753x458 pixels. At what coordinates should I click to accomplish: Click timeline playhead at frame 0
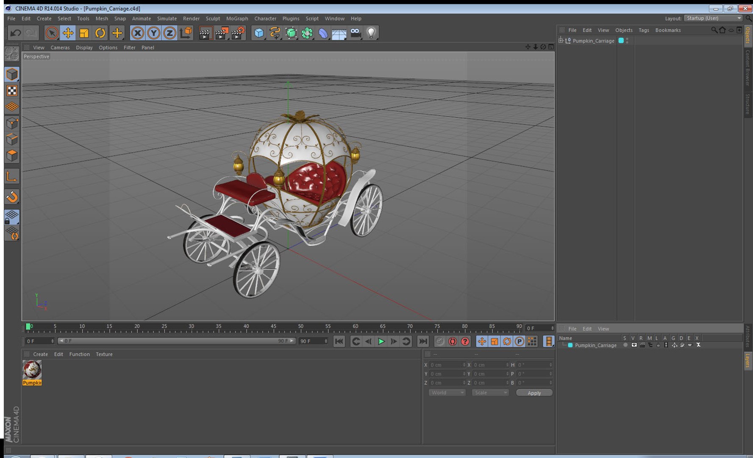(28, 327)
